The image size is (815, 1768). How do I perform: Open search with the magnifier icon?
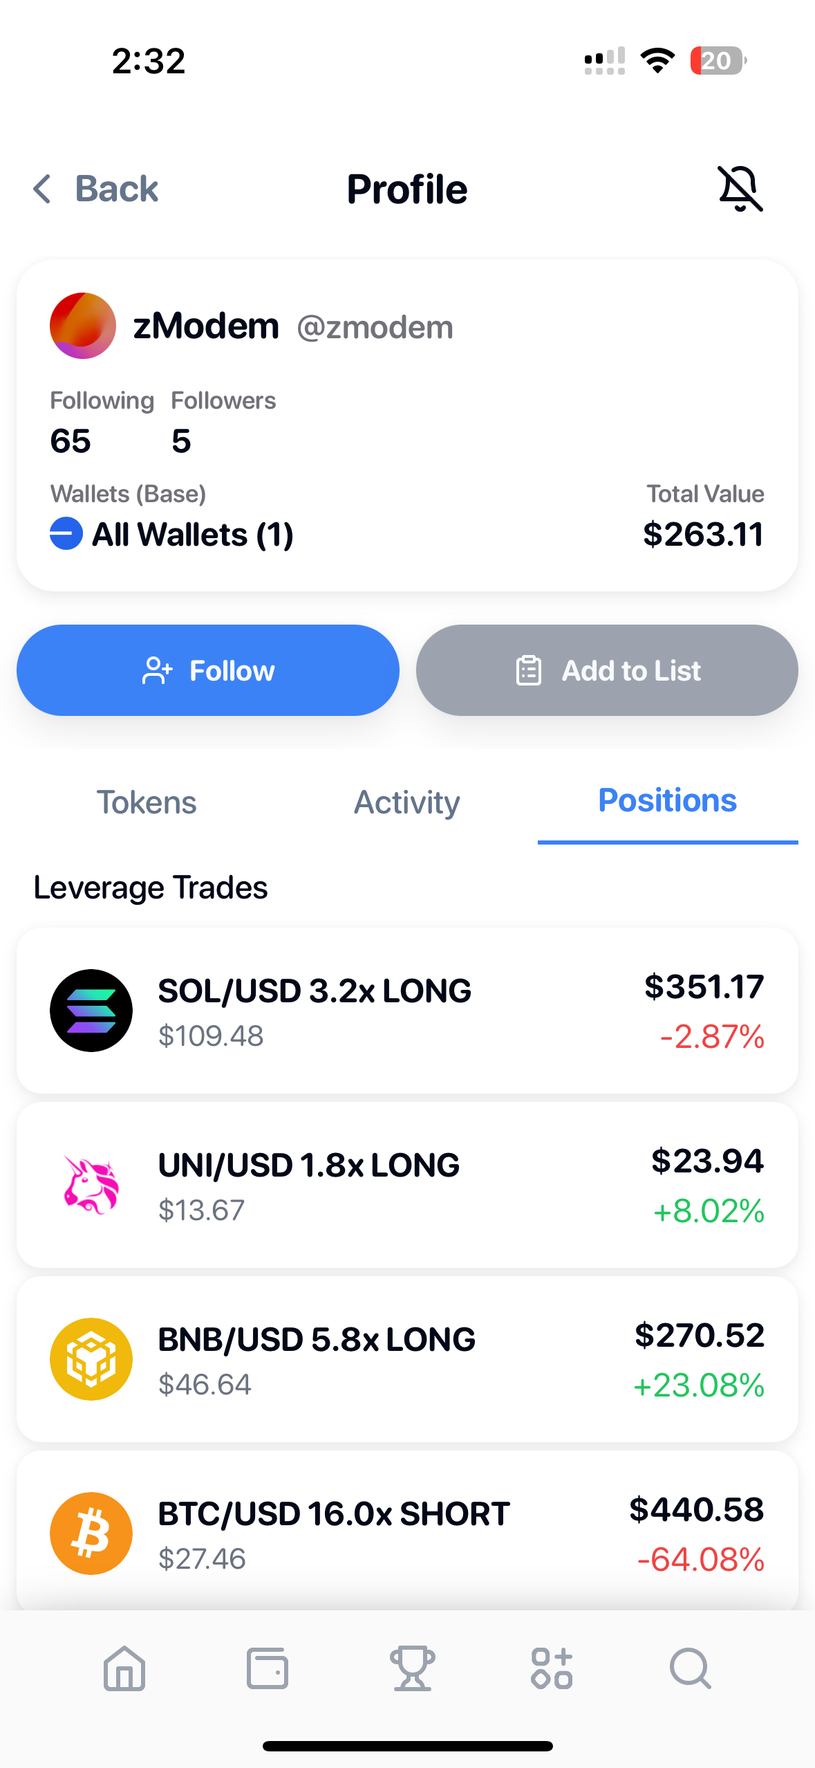691,1668
